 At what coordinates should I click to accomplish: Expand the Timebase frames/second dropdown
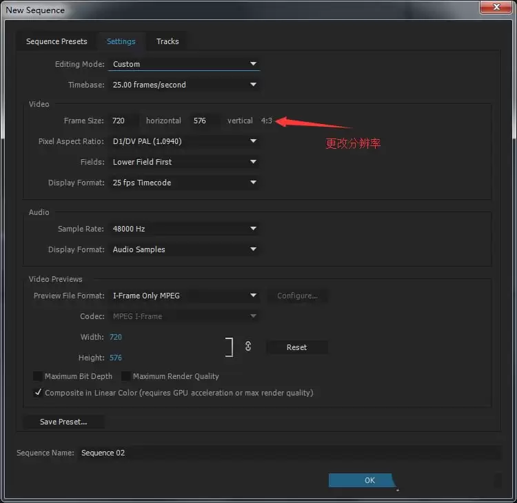[x=184, y=85]
